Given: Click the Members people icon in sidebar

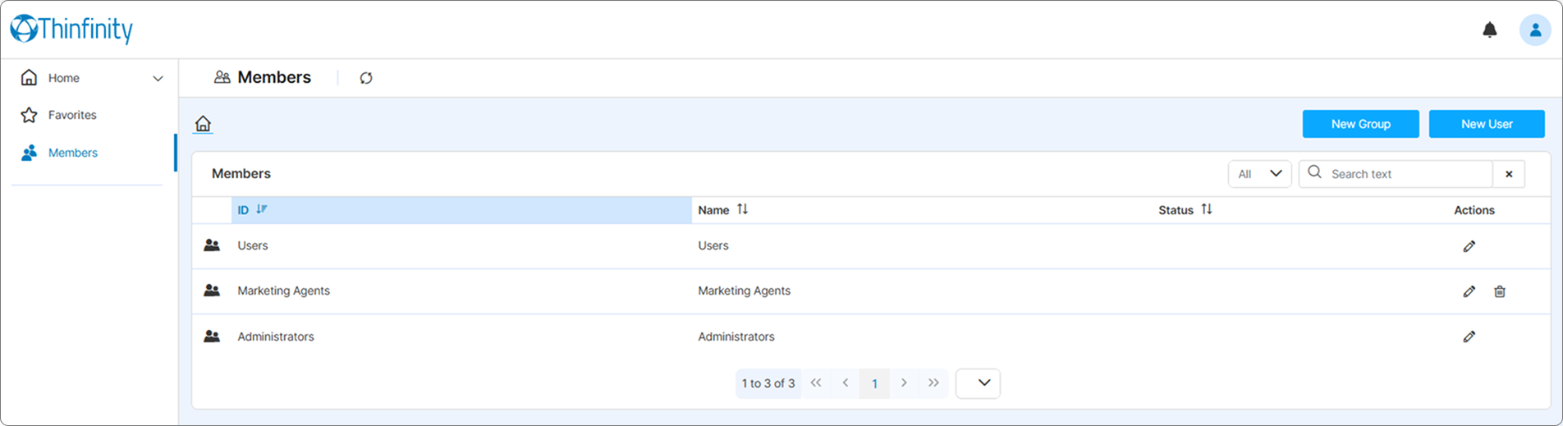Looking at the screenshot, I should coord(29,153).
